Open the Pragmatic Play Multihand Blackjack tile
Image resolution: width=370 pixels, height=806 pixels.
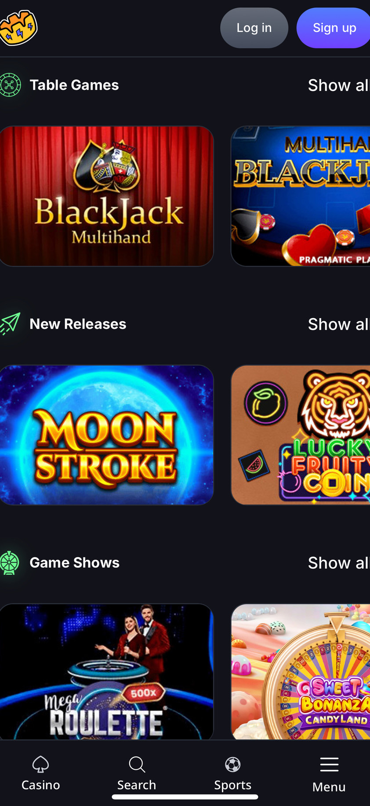tap(301, 196)
